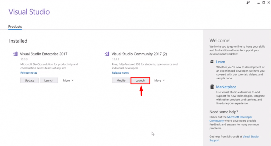The height and width of the screenshot is (146, 271).
Task: Update Visual Studio Enterprise 2017
Action: pyautogui.click(x=29, y=80)
